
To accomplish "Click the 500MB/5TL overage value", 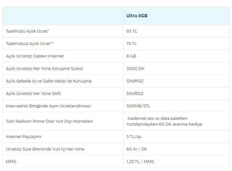I will (x=138, y=106).
